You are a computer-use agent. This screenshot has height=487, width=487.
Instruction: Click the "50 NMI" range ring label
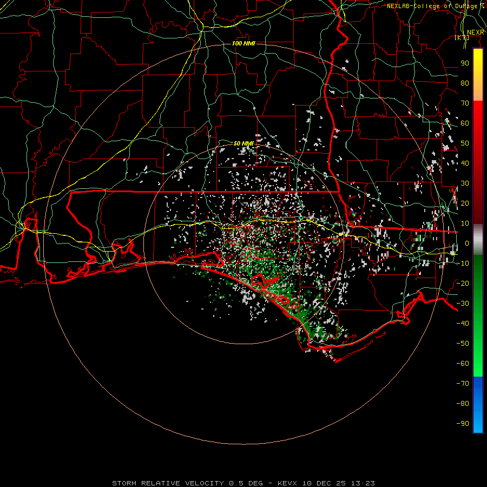[243, 143]
